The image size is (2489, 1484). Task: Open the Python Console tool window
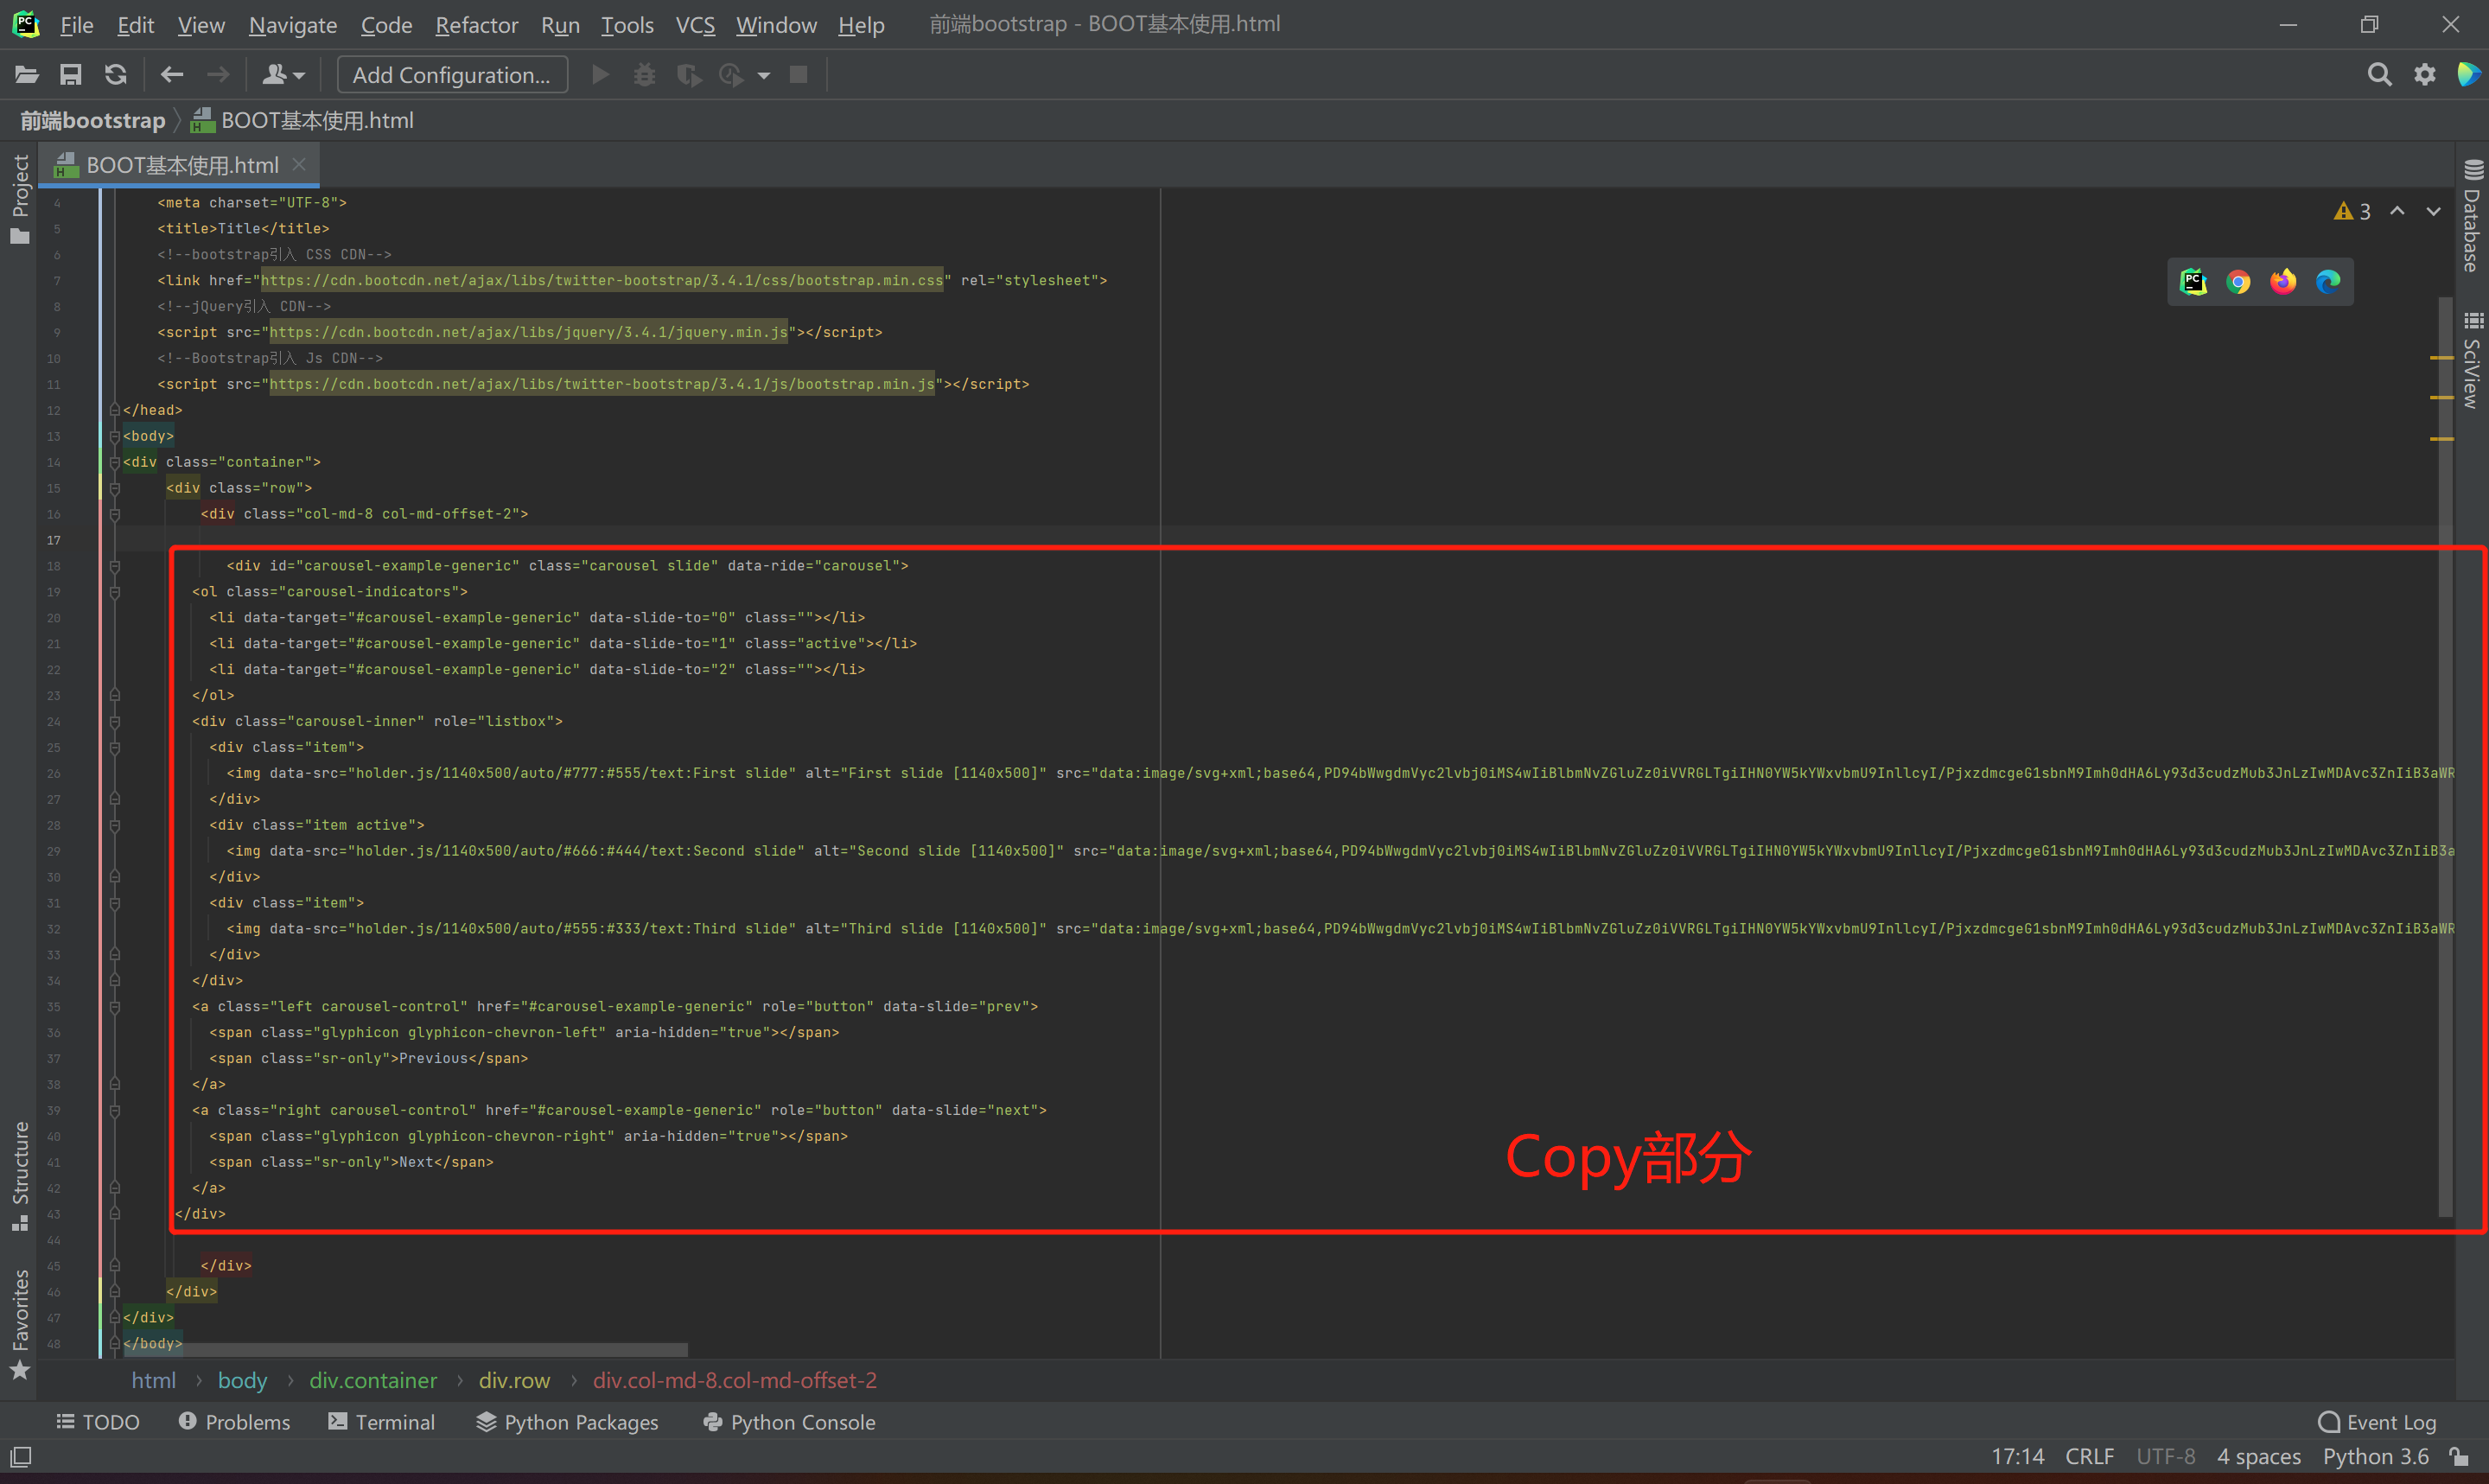click(790, 1422)
